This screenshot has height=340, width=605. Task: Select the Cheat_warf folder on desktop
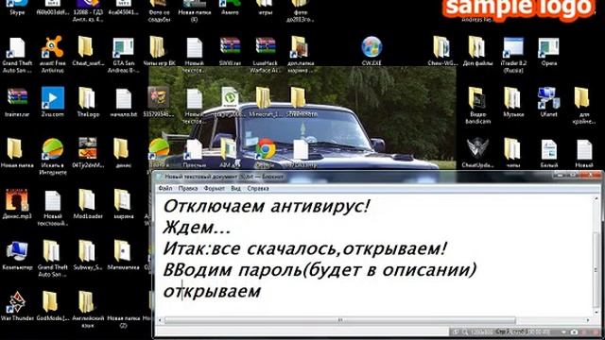coord(86,47)
